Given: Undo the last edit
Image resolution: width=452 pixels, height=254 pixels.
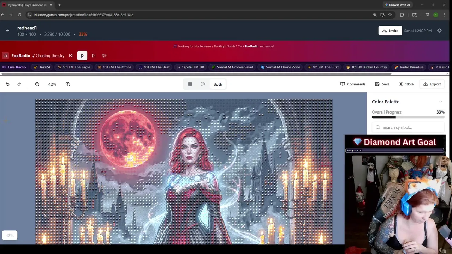Looking at the screenshot, I should pyautogui.click(x=7, y=84).
